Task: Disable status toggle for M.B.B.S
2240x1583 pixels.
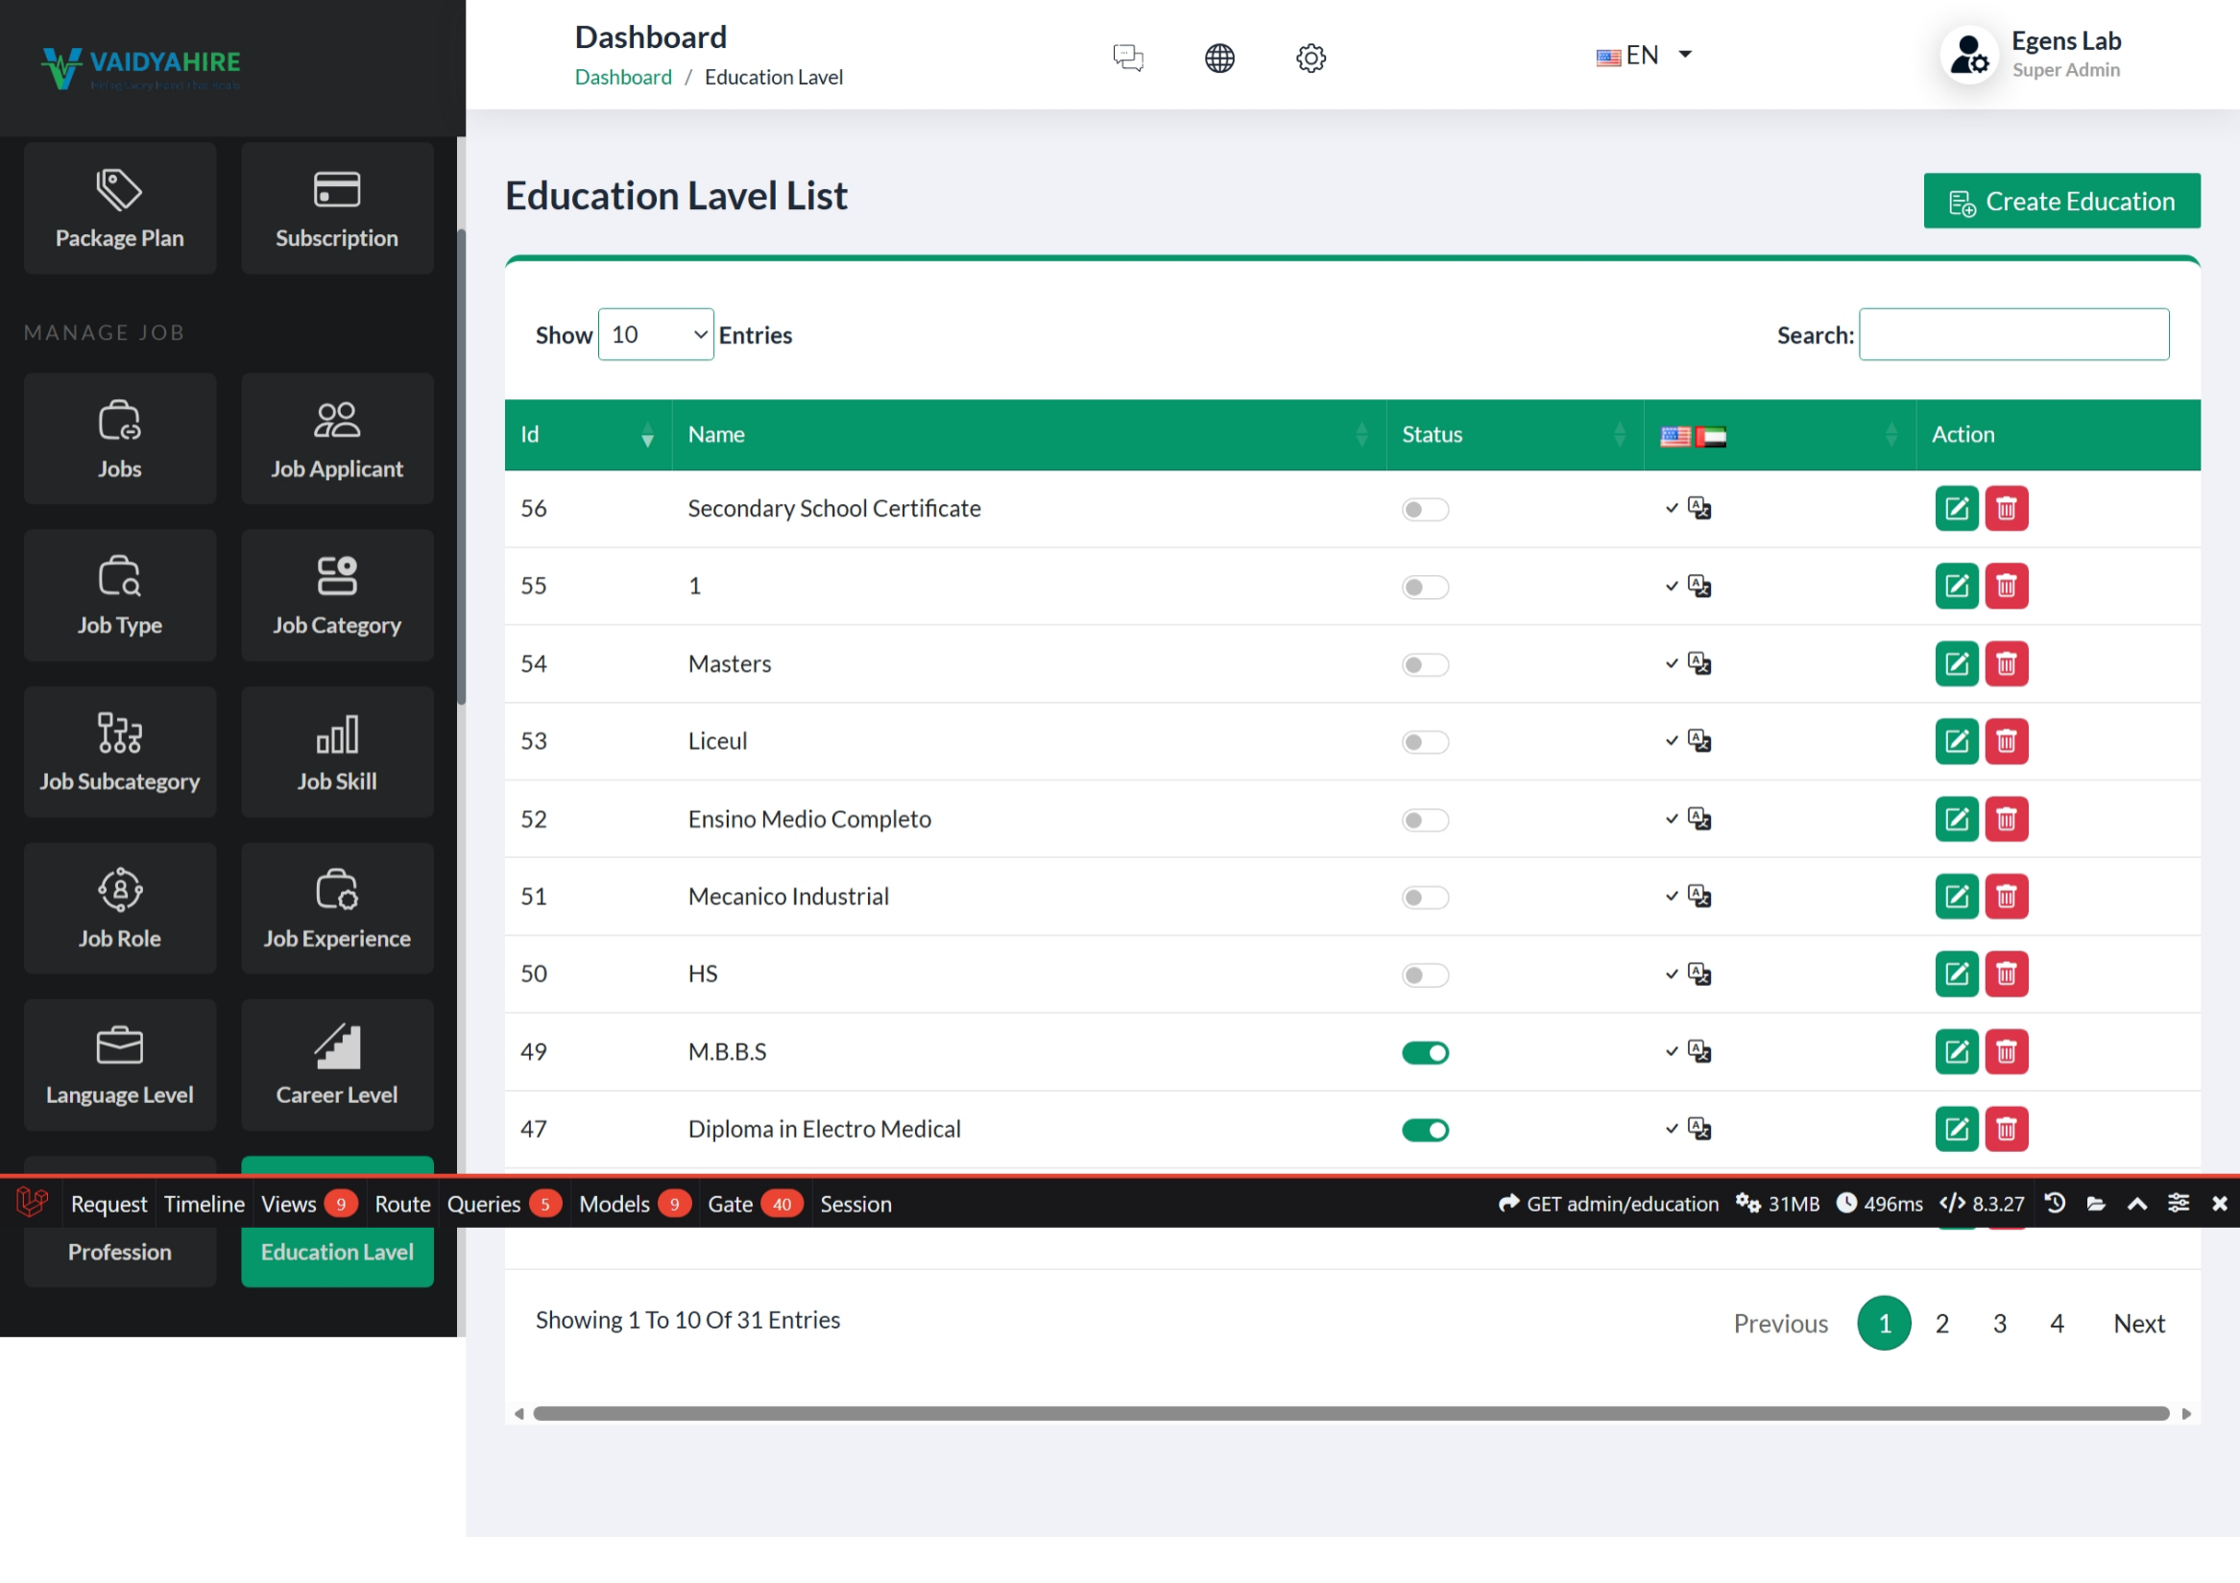Action: [x=1425, y=1051]
